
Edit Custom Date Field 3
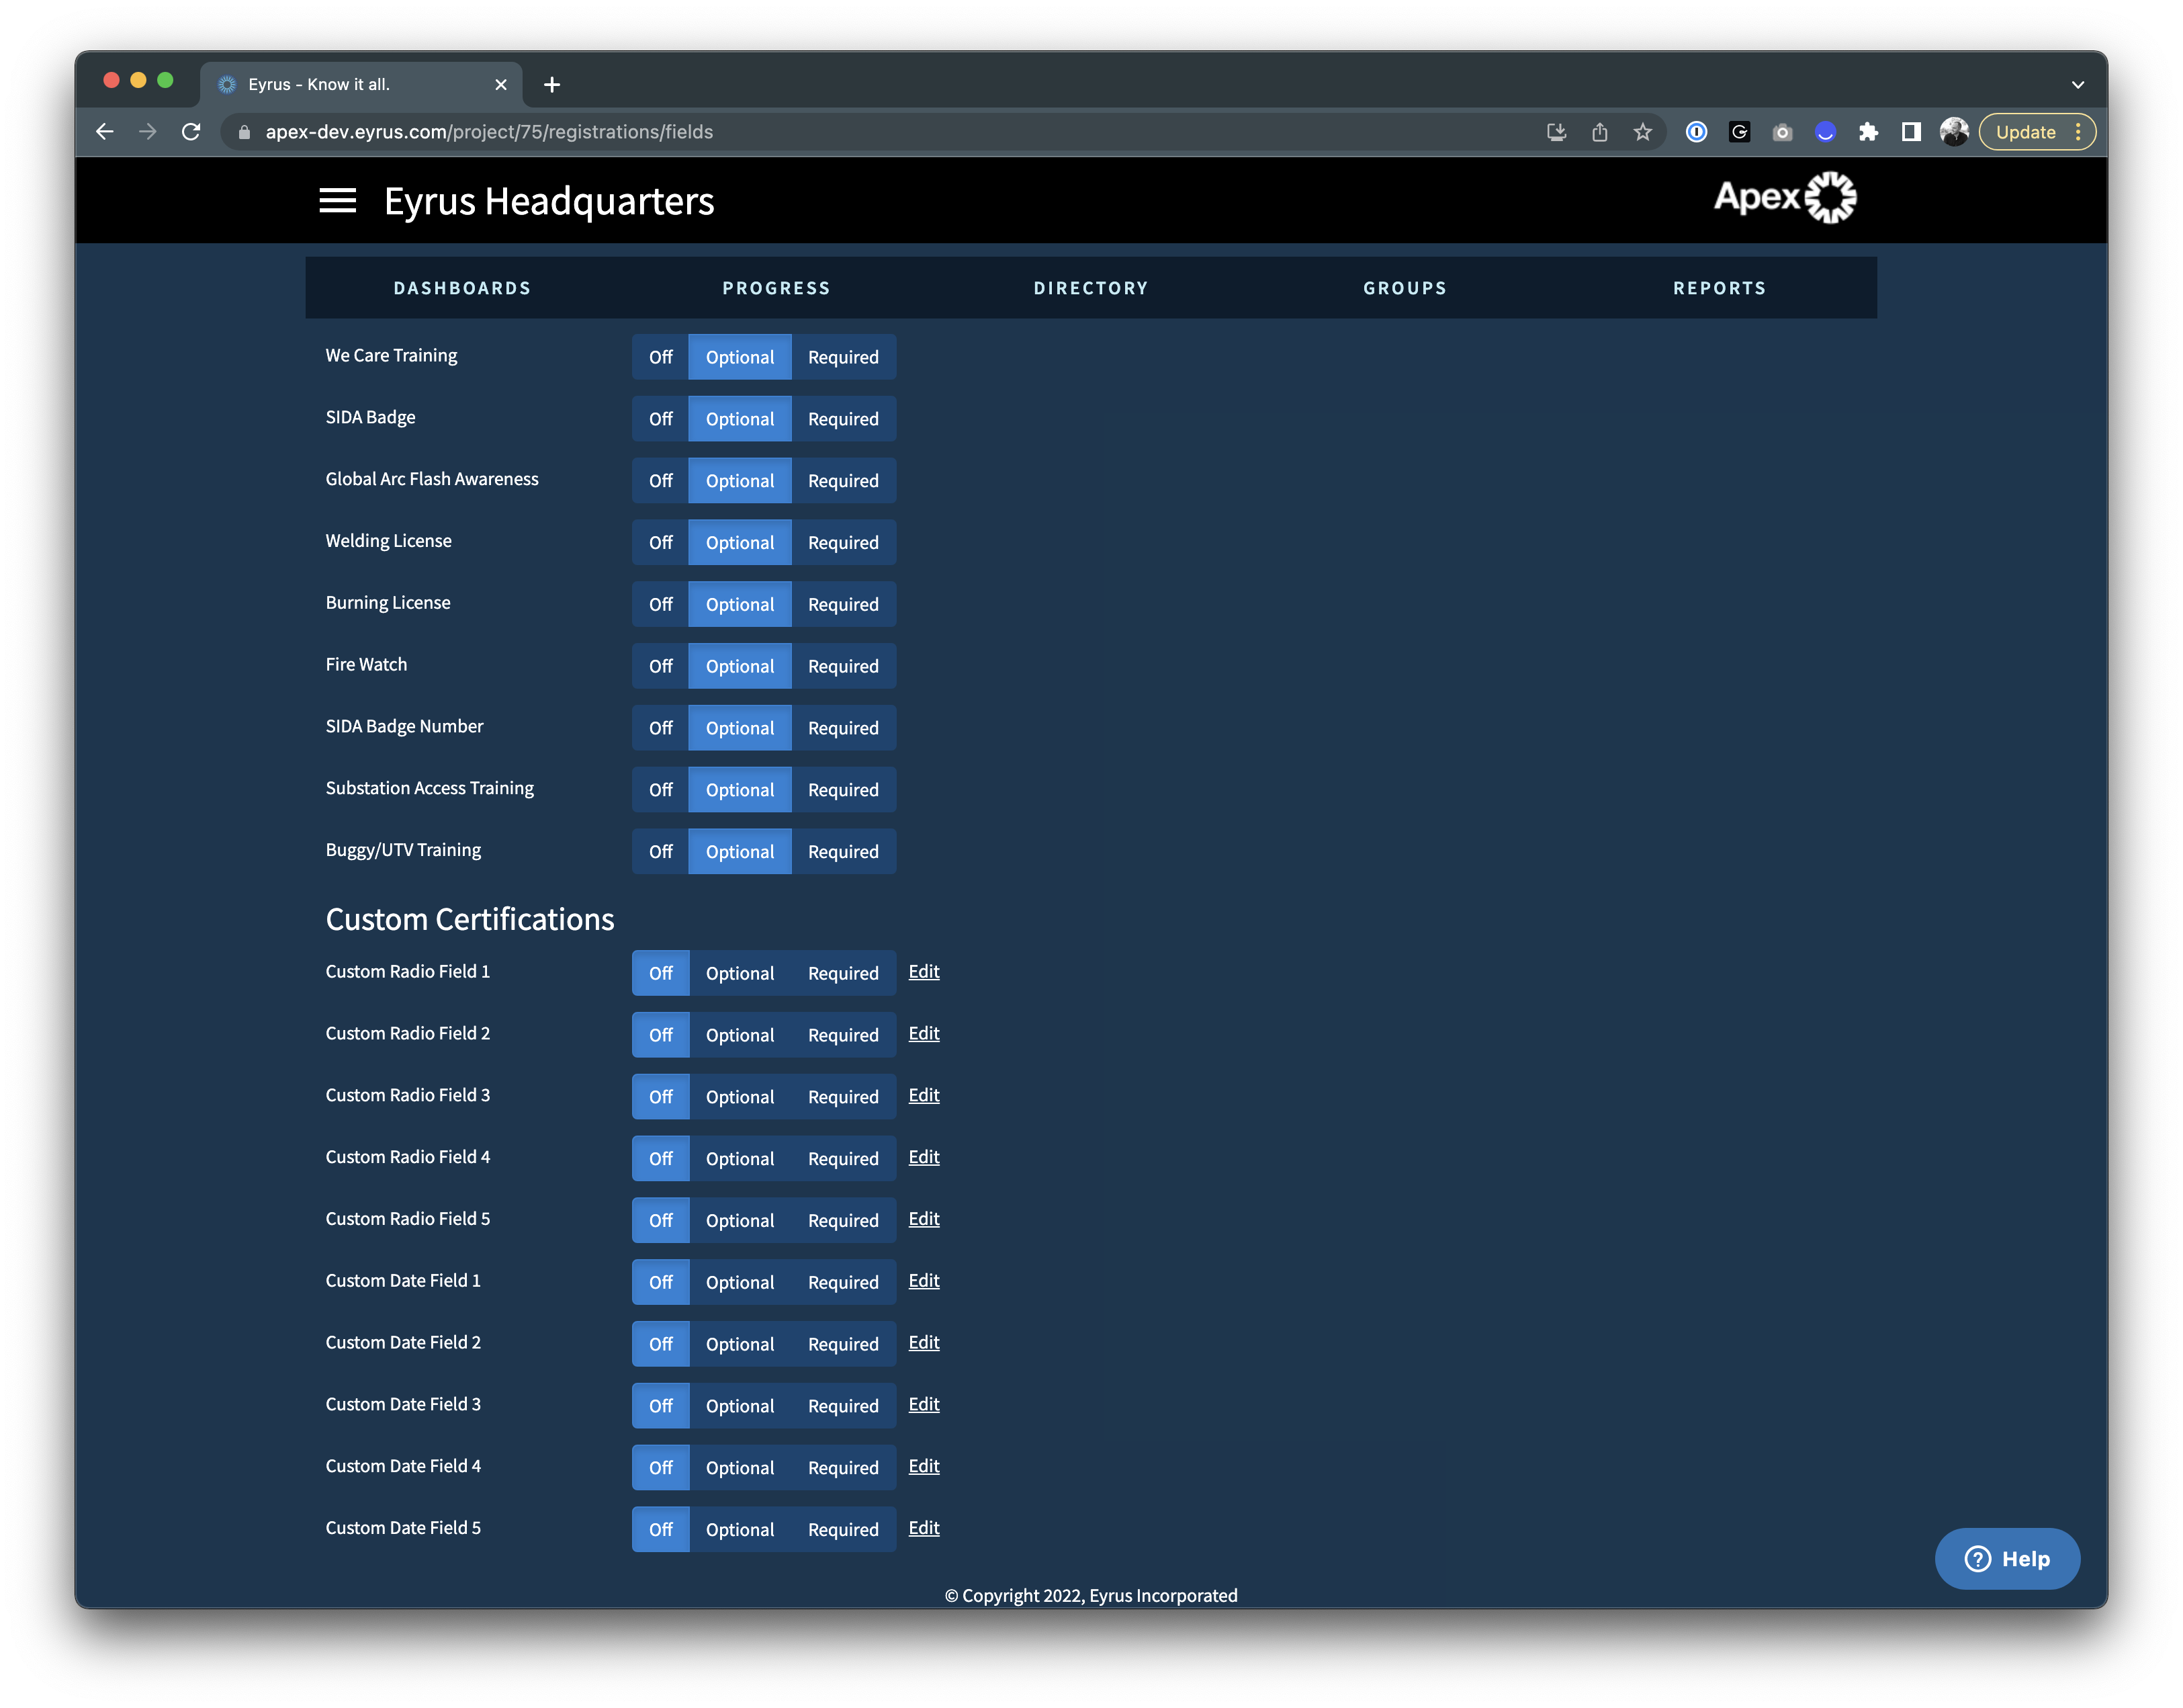(x=924, y=1405)
